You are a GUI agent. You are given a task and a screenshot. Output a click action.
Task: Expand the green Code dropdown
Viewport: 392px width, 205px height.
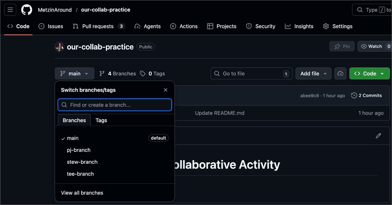click(369, 74)
